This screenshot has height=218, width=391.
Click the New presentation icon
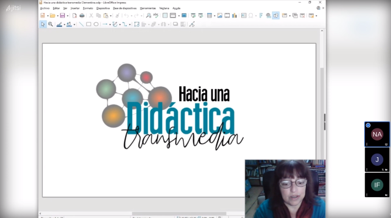[x=43, y=16]
